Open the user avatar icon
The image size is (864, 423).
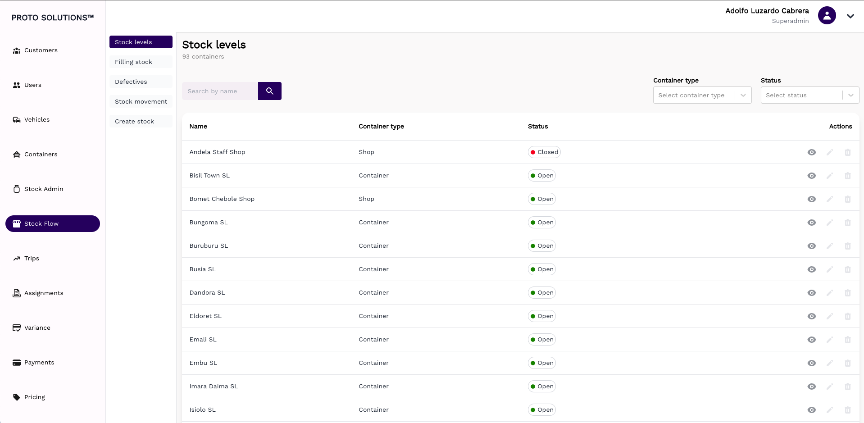click(x=827, y=15)
